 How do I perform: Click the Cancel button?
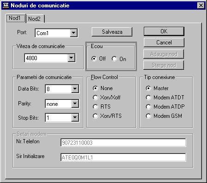click(x=164, y=43)
